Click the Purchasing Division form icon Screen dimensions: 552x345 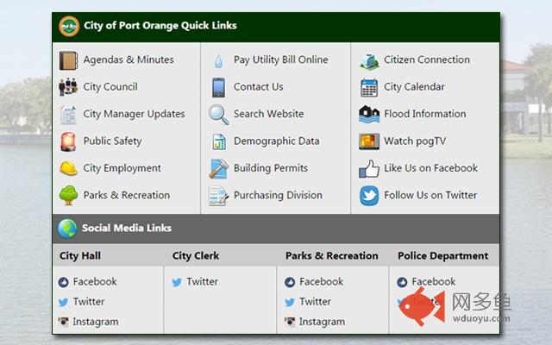[218, 196]
